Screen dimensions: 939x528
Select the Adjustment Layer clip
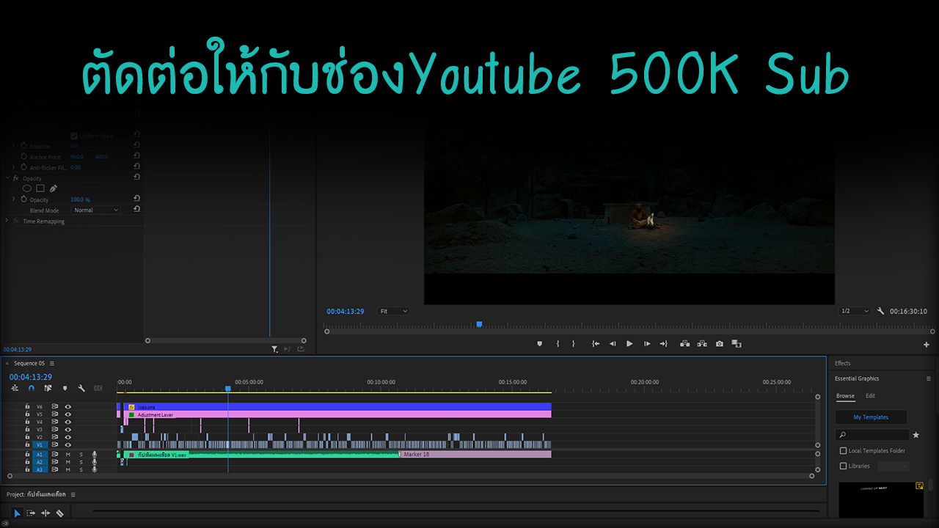click(x=338, y=414)
